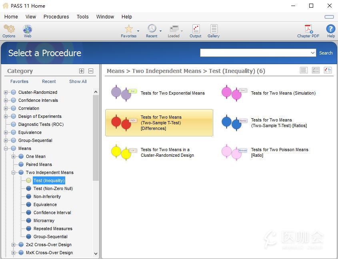Switch to plain list view icon
Image resolution: width=338 pixels, height=259 pixels.
(304, 70)
